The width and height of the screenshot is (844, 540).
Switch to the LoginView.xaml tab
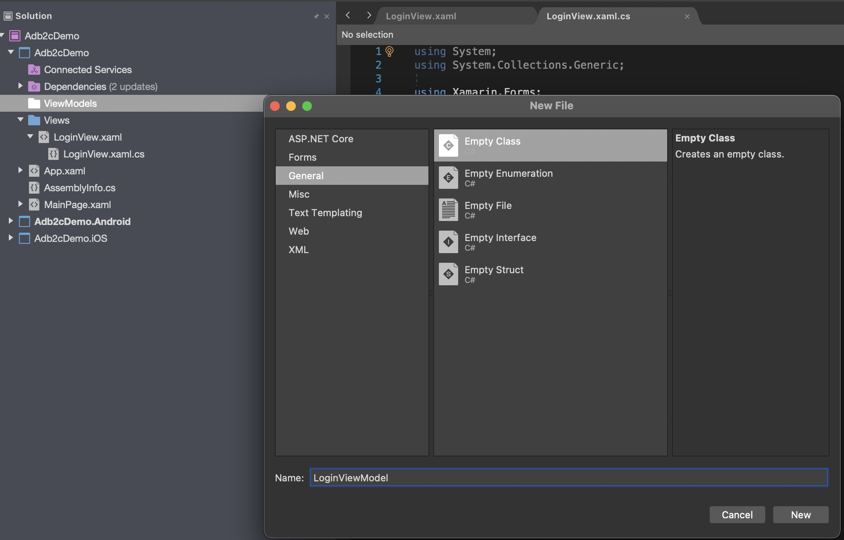tap(421, 16)
